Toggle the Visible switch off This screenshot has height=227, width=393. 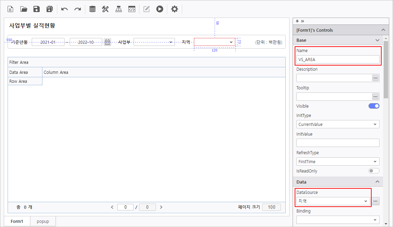point(374,106)
